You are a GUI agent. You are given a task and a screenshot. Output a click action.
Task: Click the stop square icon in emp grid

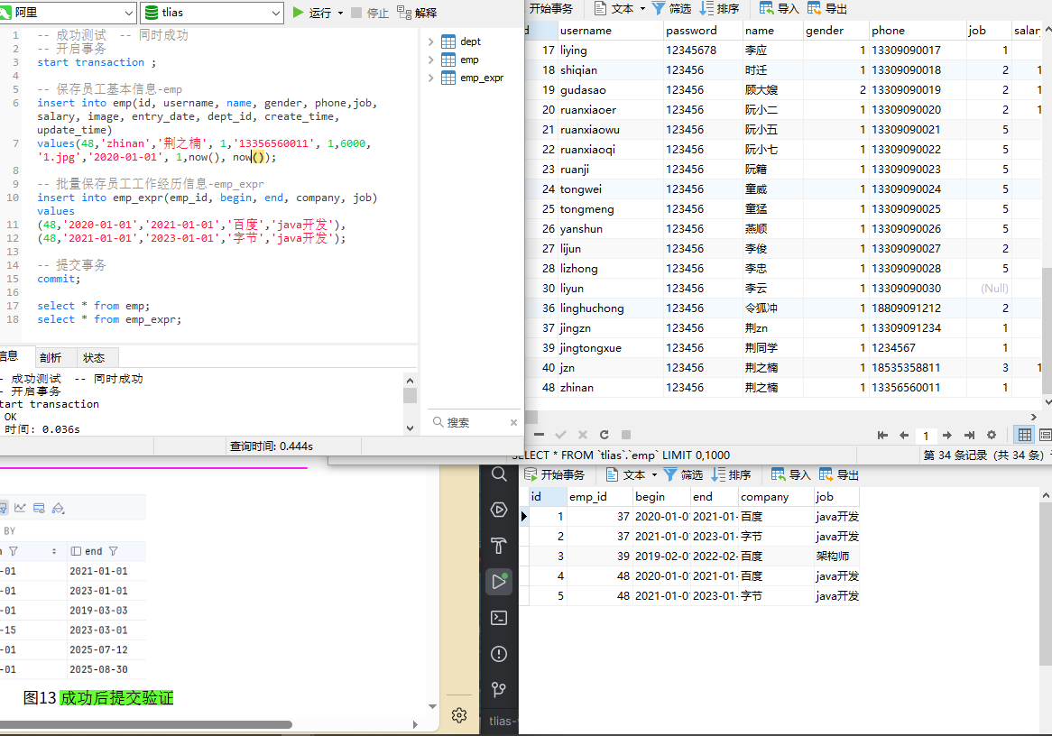626,435
